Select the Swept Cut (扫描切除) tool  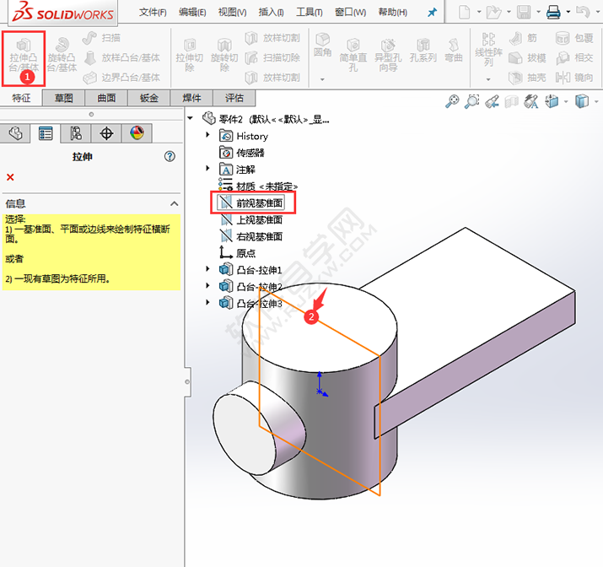point(272,57)
